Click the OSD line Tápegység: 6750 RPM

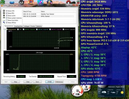click(x=94, y=76)
